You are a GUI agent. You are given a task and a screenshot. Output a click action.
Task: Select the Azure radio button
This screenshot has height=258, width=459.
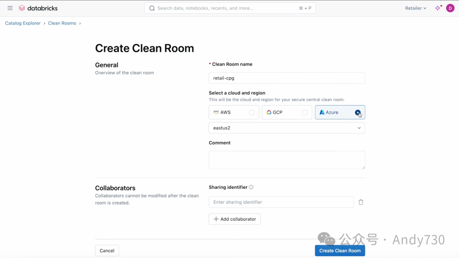coord(358,112)
